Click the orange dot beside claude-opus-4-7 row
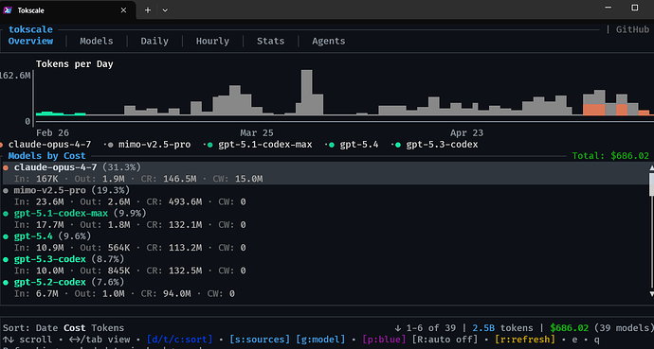The image size is (654, 349). (x=6, y=167)
